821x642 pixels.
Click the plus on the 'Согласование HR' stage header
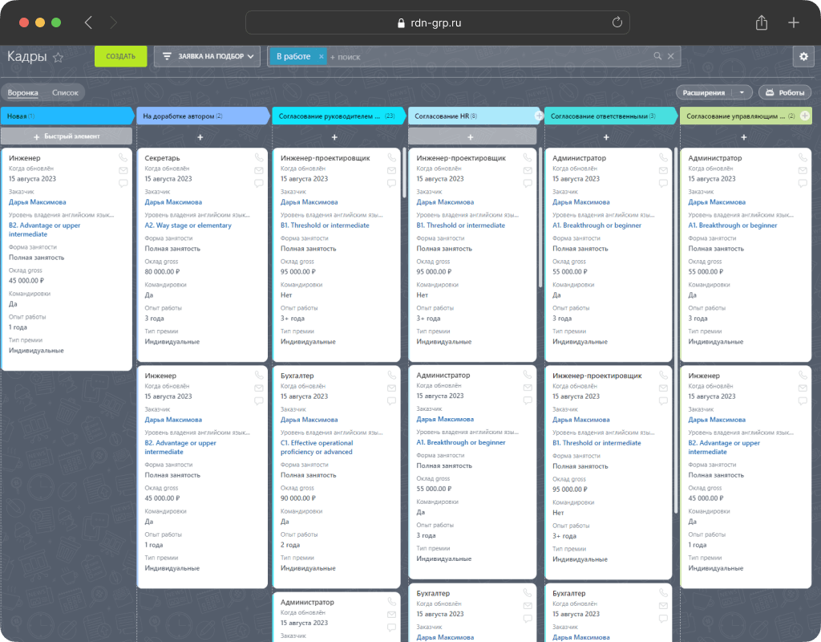coord(538,116)
